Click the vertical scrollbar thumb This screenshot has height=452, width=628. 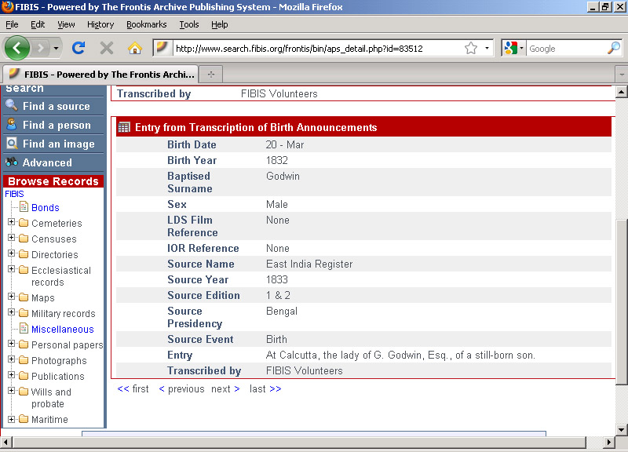tap(621, 302)
